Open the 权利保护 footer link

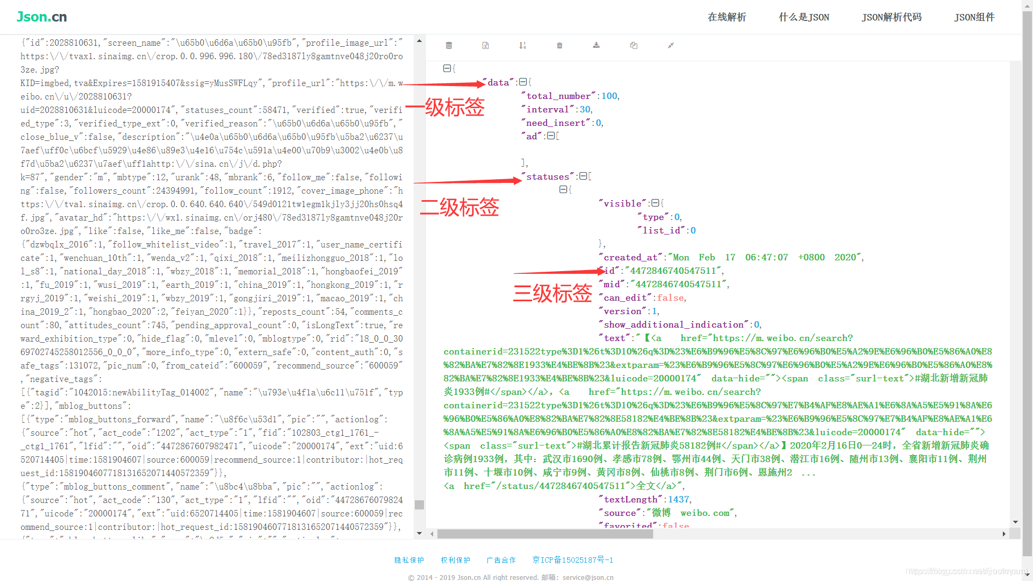click(x=455, y=560)
